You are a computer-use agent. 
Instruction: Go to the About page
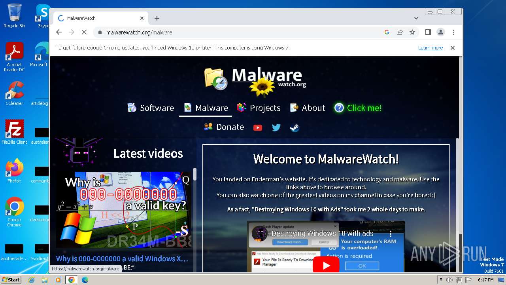click(x=307, y=108)
